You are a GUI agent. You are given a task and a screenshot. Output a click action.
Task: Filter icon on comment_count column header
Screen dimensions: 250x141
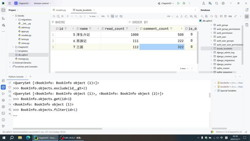click(171, 28)
